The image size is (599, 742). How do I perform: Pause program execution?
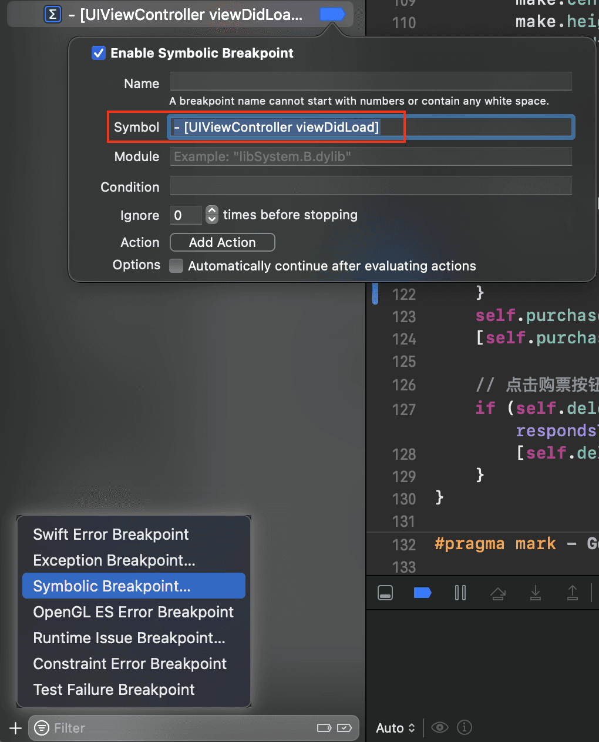pos(460,593)
